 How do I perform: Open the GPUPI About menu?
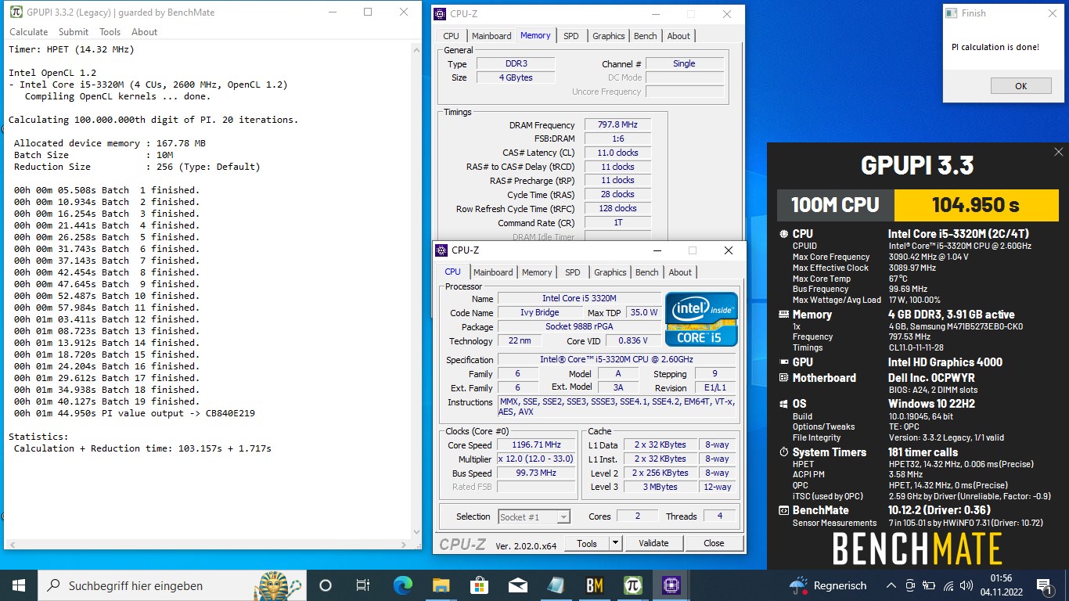click(144, 32)
